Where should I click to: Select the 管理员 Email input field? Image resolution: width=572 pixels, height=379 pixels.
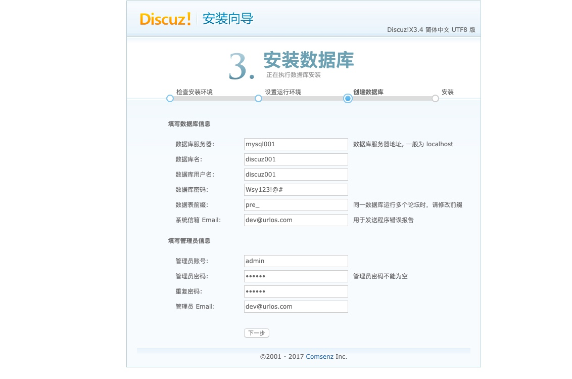coord(296,307)
